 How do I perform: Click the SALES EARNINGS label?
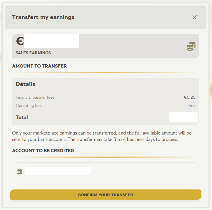coord(33,53)
